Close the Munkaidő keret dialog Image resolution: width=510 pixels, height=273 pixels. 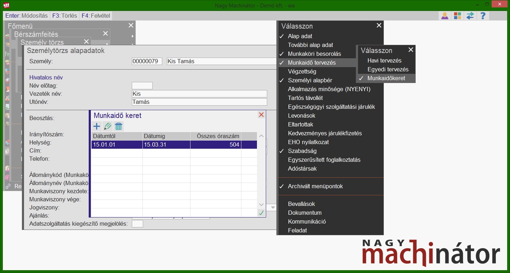[x=261, y=115]
